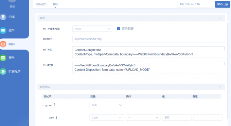The image size is (231, 126).
Task: Open the item row three-dot menu
Action: 56,118
